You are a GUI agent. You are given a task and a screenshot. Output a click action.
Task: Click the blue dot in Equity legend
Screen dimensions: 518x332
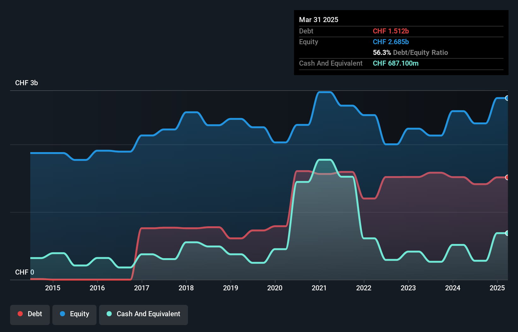(x=62, y=314)
